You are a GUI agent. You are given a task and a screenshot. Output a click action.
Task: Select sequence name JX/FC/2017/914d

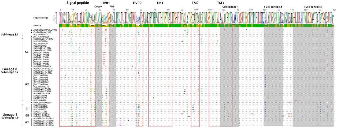tap(41, 59)
